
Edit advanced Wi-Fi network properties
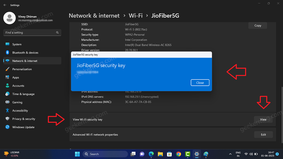point(263,135)
